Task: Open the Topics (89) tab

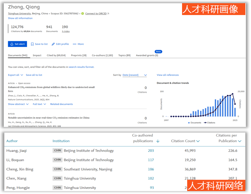Action: (x=124, y=55)
